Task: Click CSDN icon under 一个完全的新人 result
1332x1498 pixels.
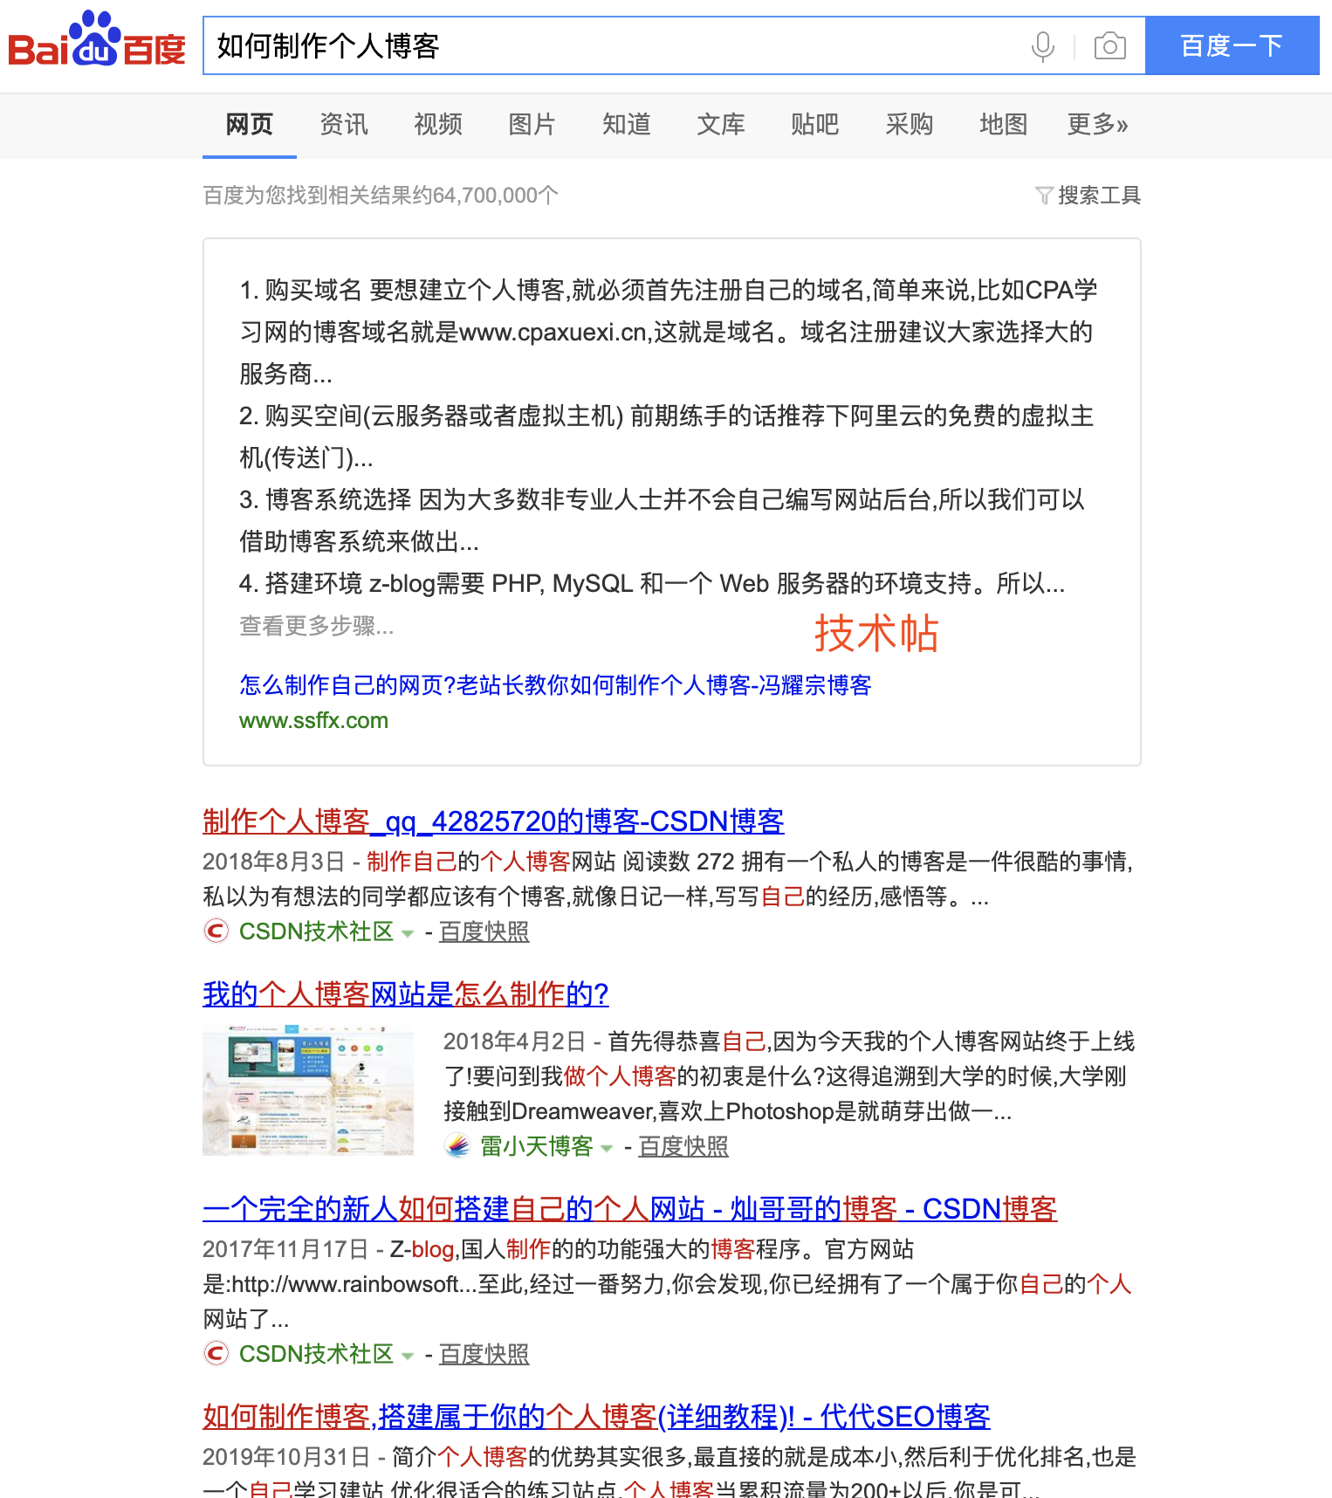Action: click(216, 1354)
